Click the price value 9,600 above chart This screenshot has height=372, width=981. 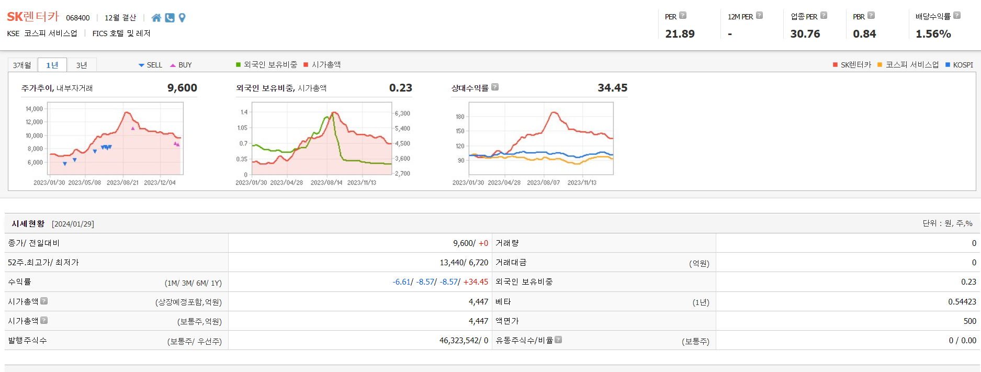point(182,88)
